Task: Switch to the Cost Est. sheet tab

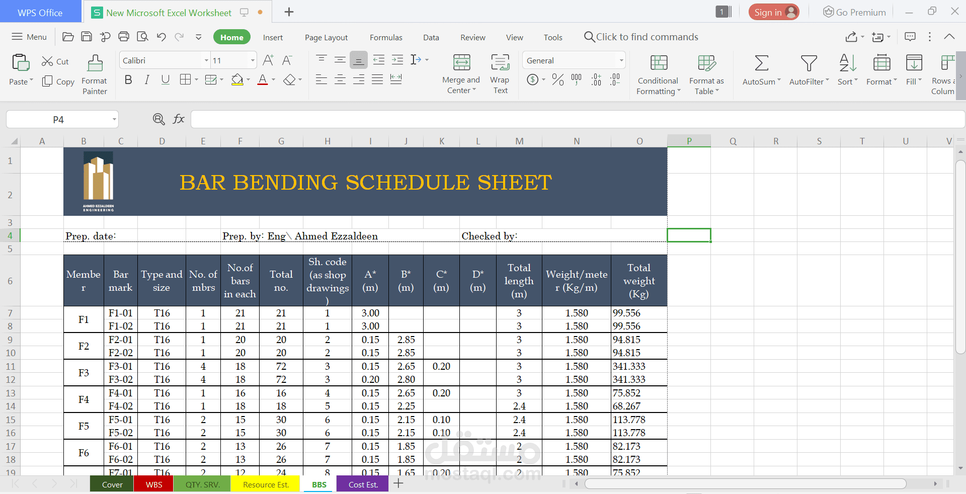Action: 363,484
